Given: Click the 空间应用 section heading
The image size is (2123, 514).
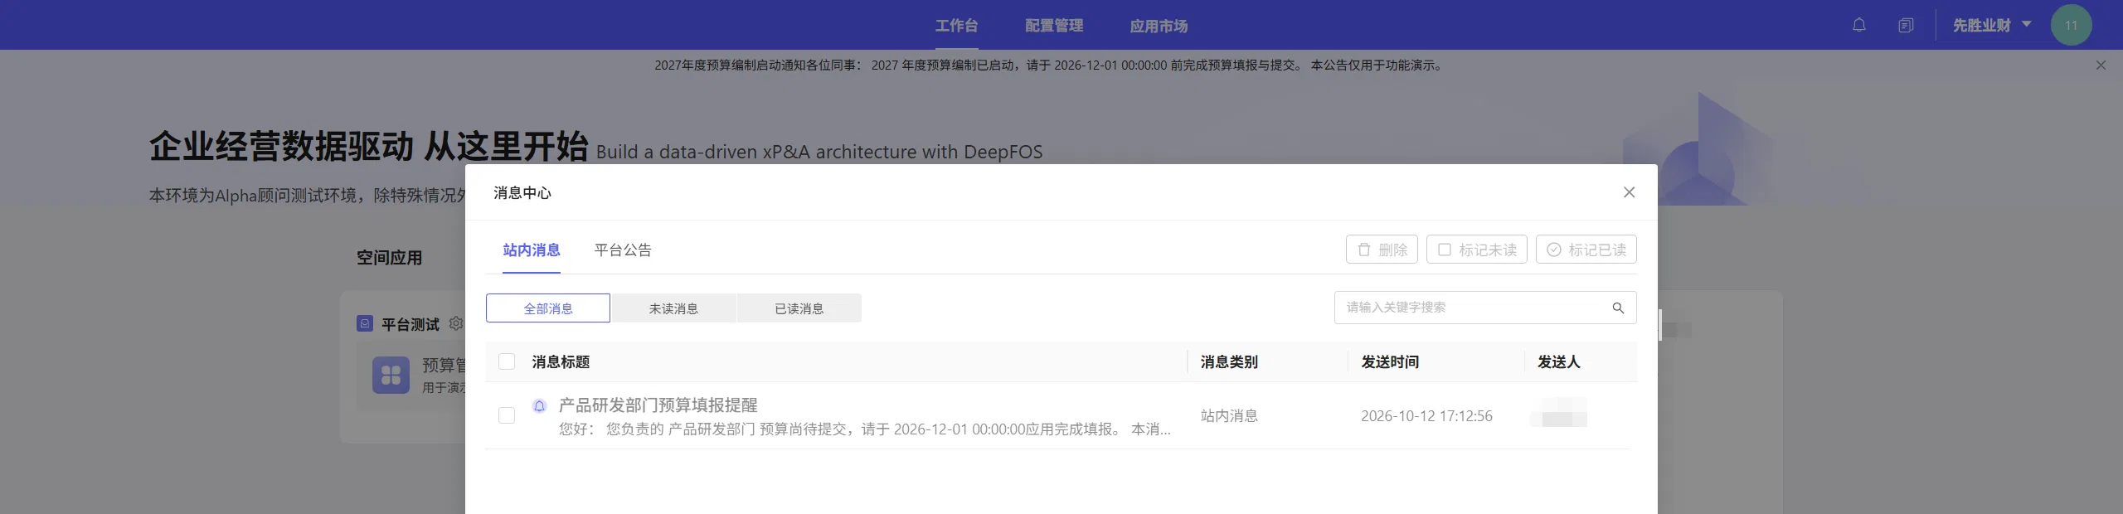Looking at the screenshot, I should 389,258.
